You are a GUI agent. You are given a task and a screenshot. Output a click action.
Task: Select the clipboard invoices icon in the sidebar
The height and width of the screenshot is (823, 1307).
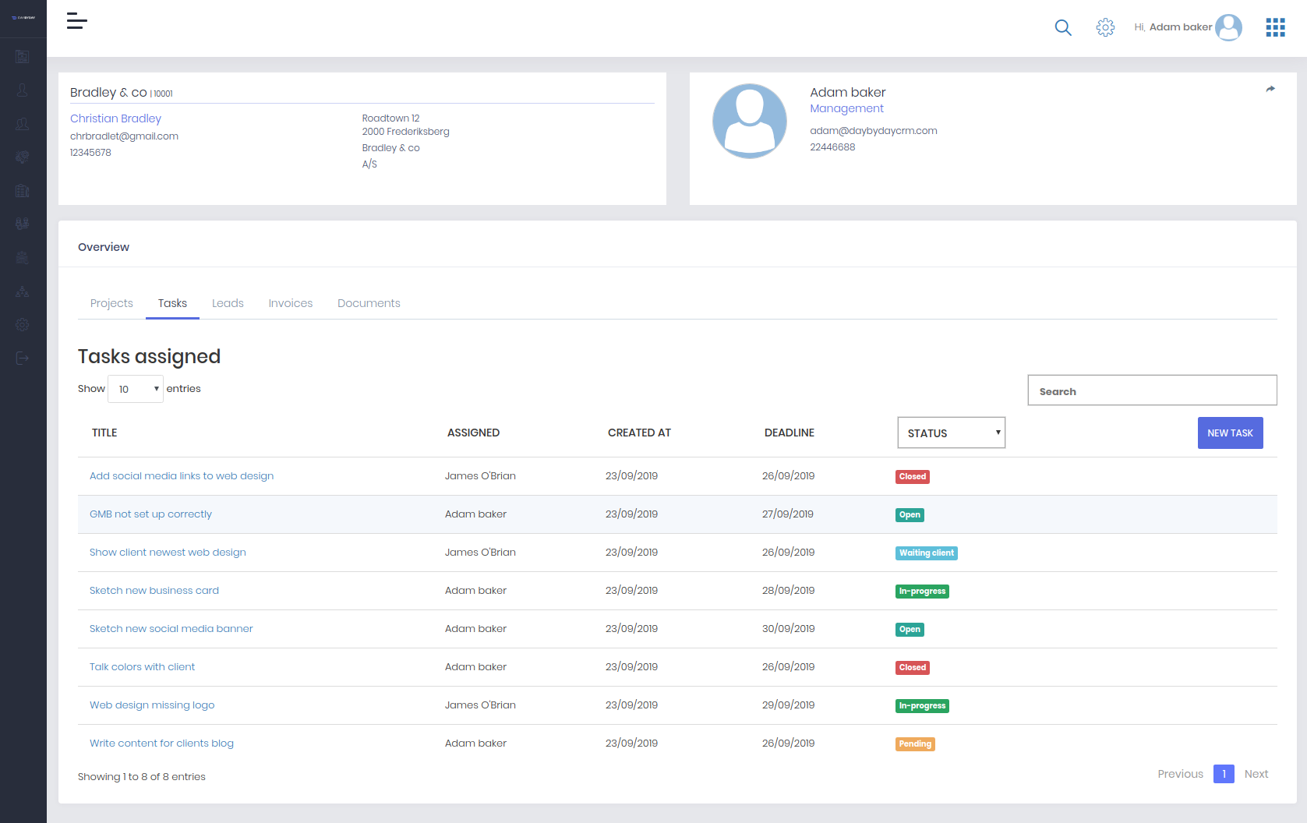22,190
